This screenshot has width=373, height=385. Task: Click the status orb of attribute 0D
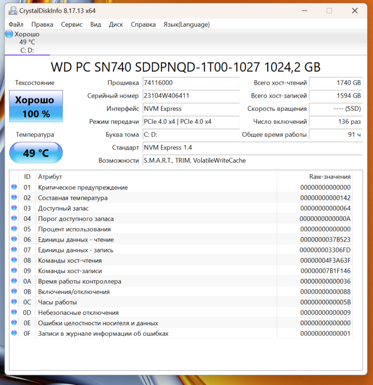click(14, 312)
